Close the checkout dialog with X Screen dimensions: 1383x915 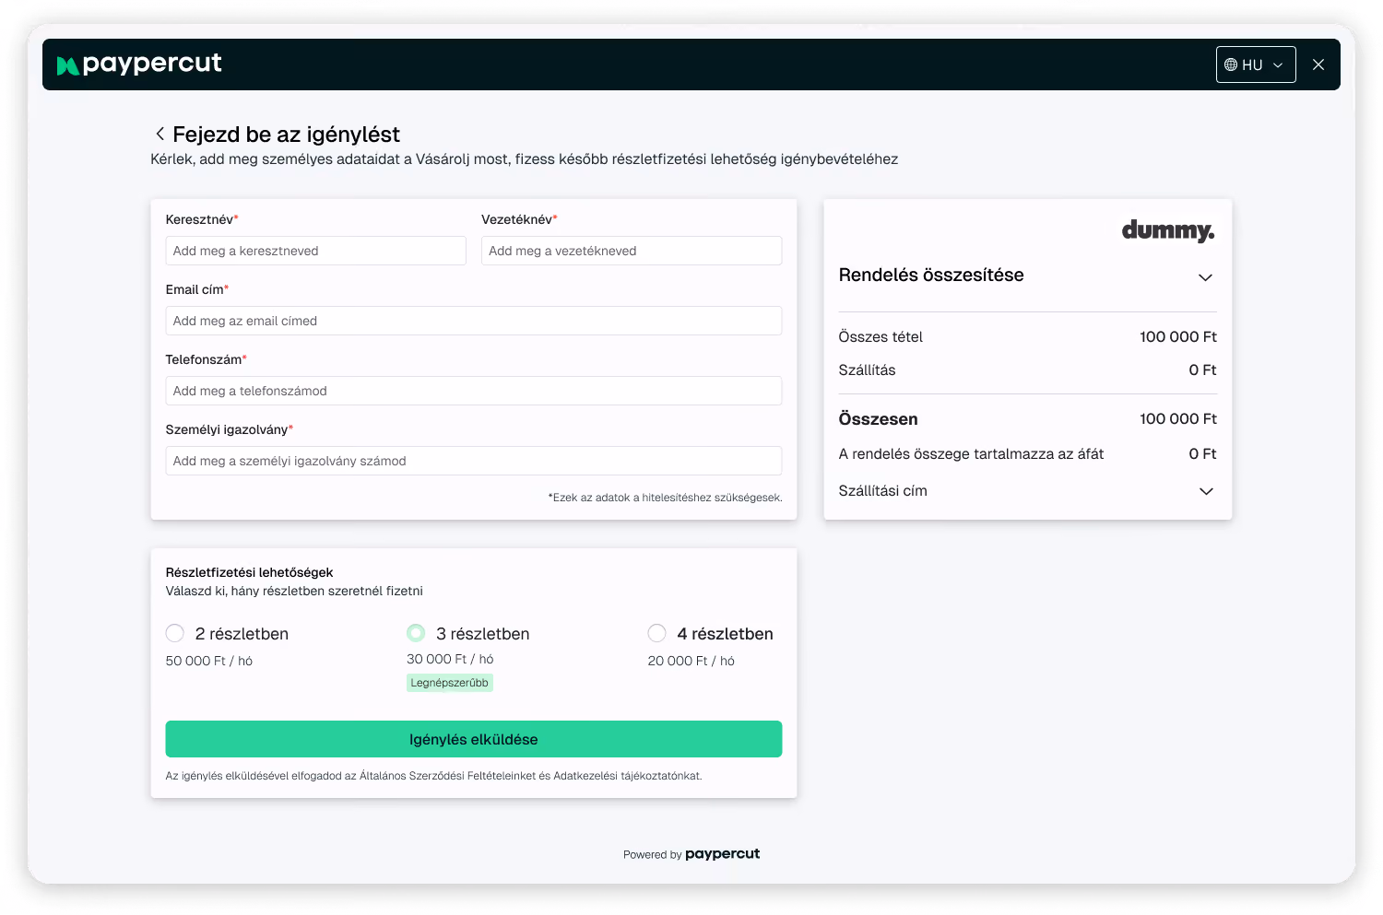pyautogui.click(x=1318, y=65)
